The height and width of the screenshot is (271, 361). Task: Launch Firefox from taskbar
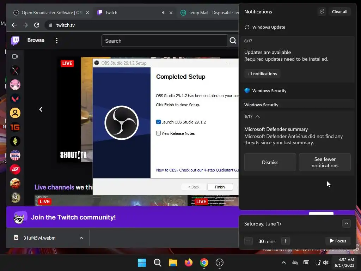(x=189, y=263)
